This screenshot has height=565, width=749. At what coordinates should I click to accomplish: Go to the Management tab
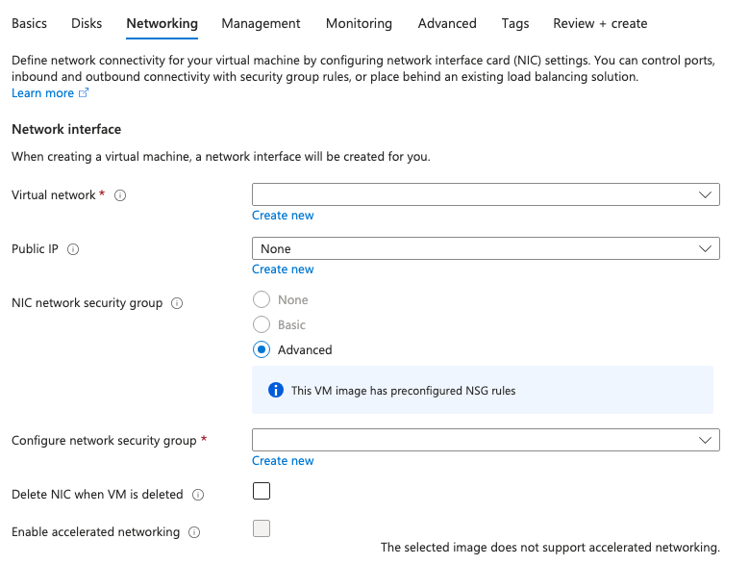tap(261, 23)
